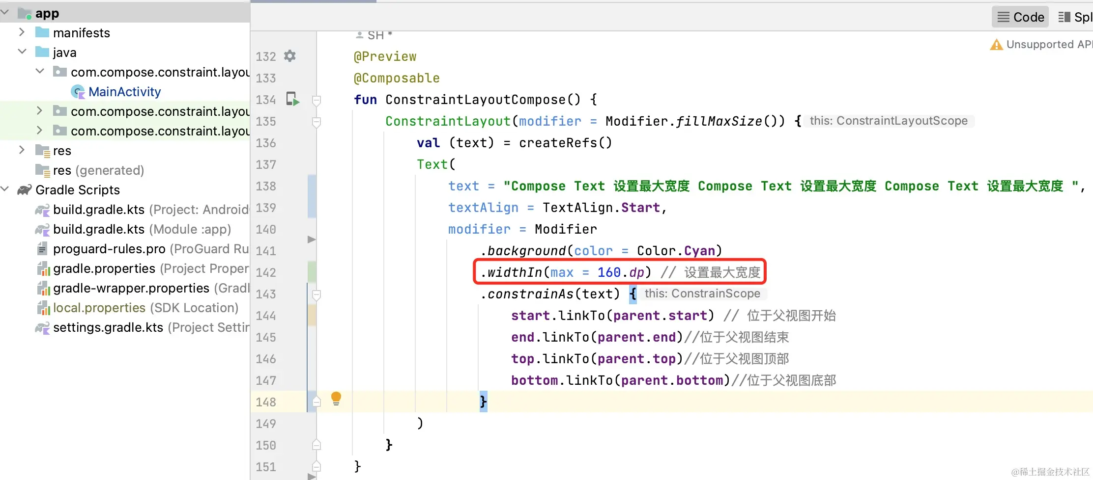Click the Gradle Scripts elephant icon
The width and height of the screenshot is (1093, 480).
point(24,190)
